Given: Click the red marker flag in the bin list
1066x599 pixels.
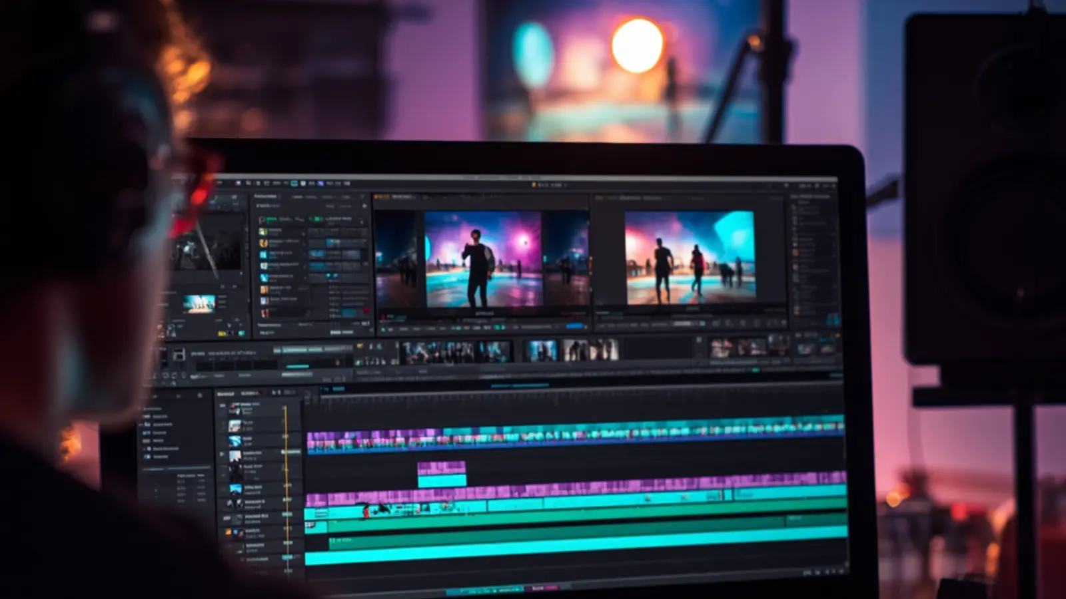Looking at the screenshot, I should point(365,311).
